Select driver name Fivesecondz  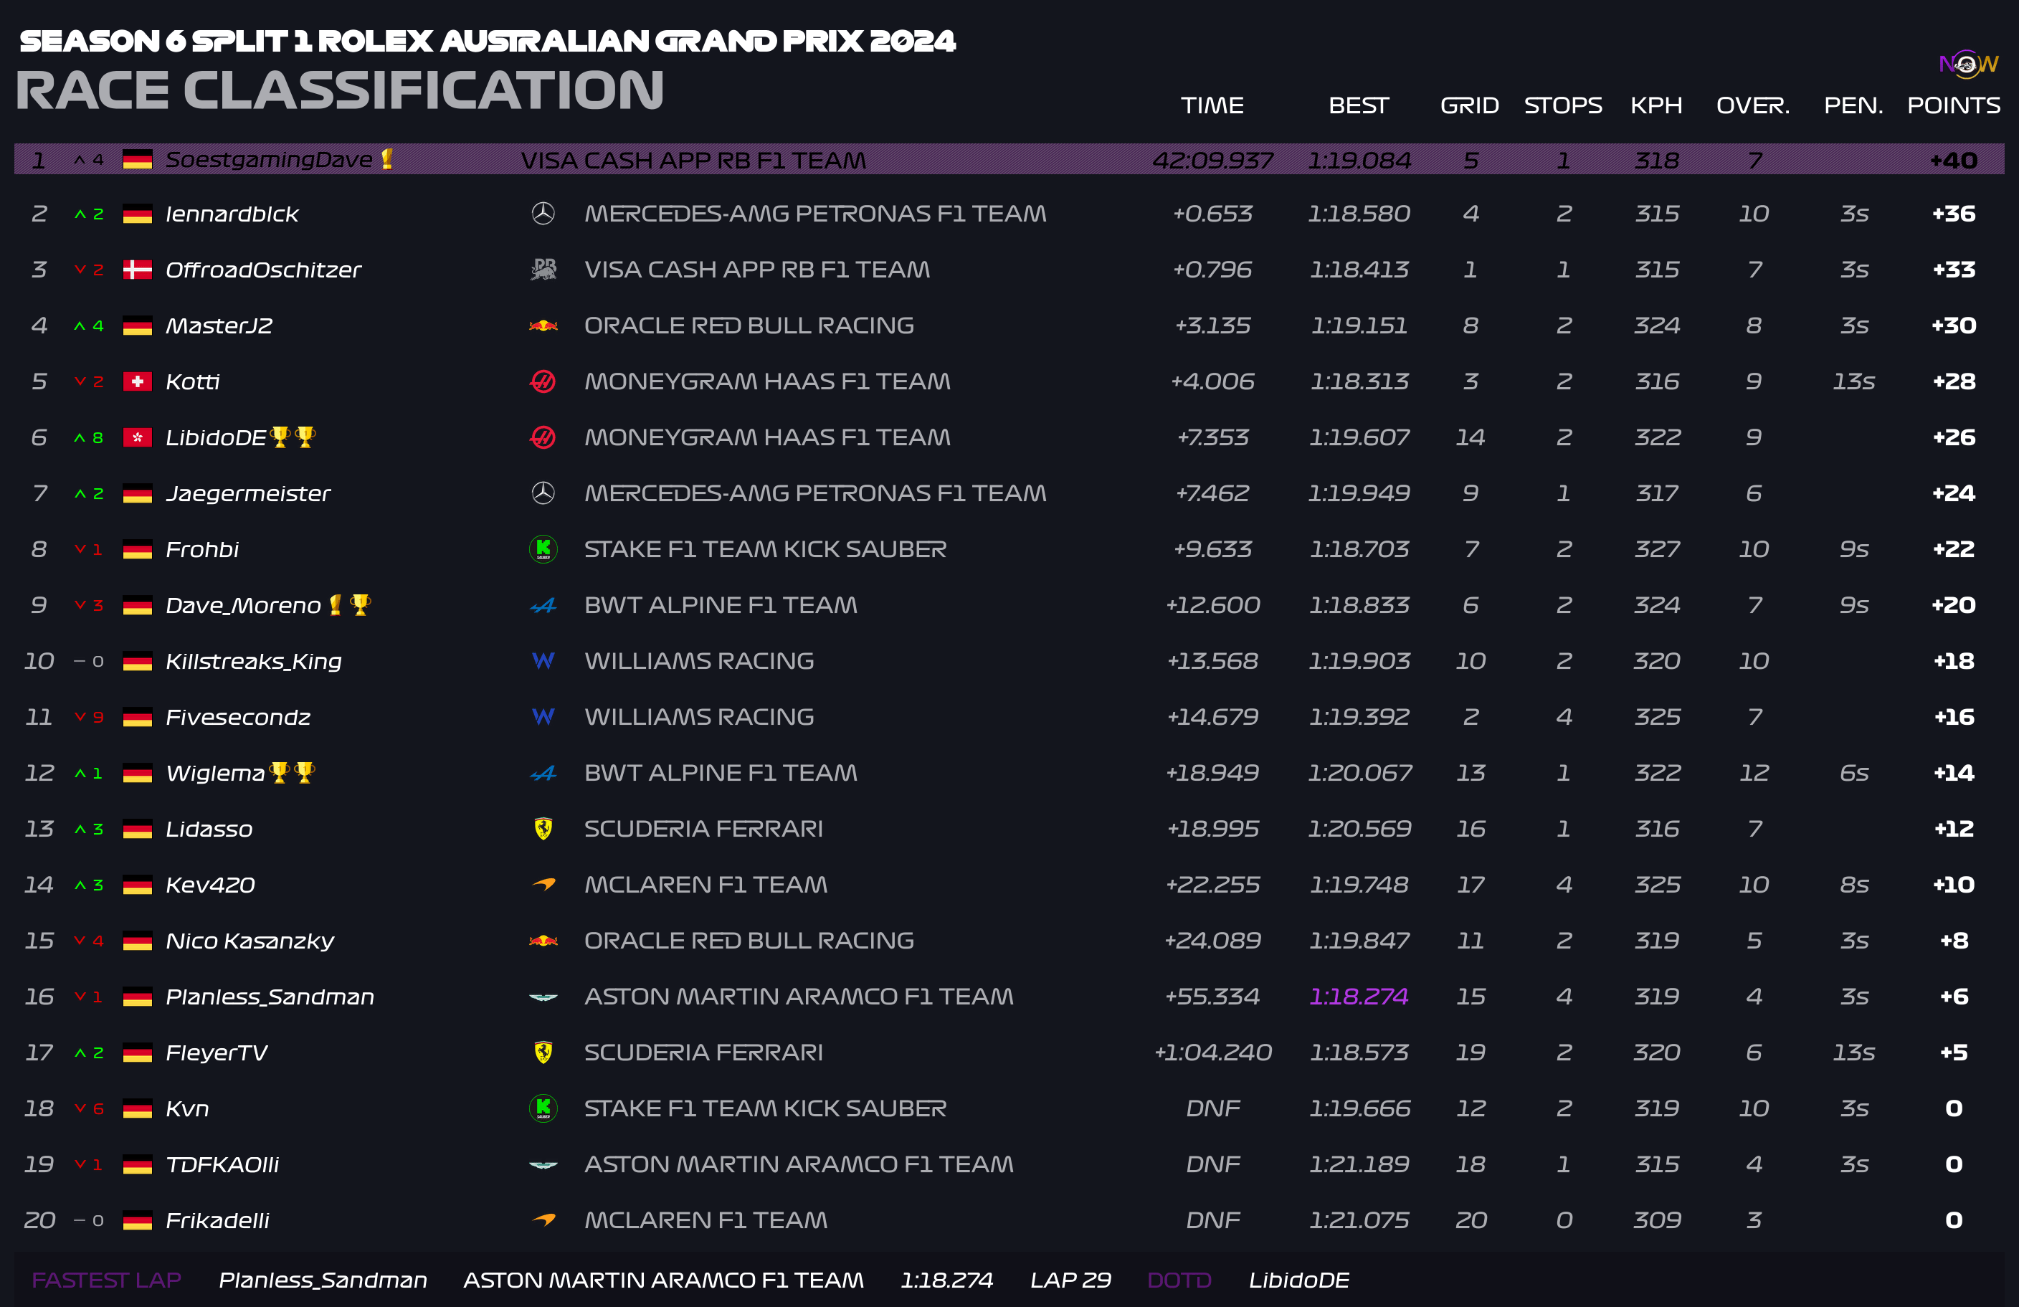click(237, 718)
